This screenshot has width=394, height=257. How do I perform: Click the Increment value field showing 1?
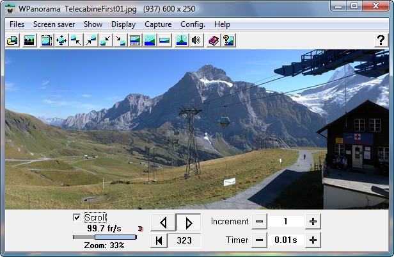pos(286,222)
